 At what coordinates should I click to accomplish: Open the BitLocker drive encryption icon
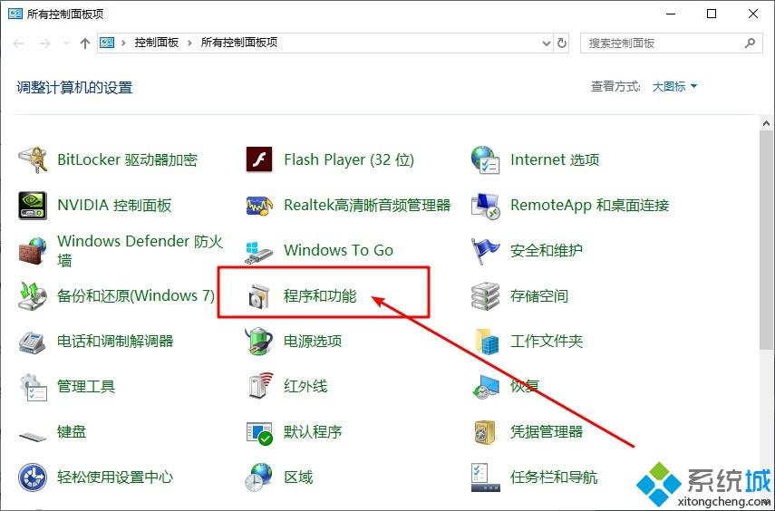[x=33, y=159]
